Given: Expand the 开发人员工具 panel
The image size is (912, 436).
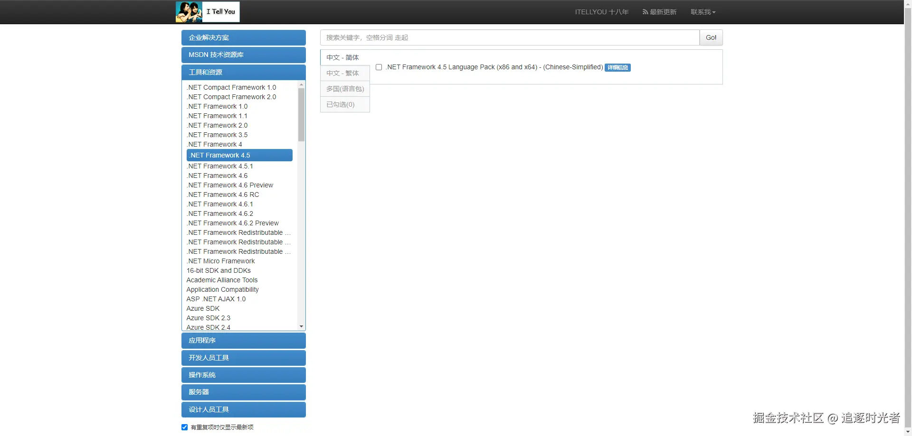Looking at the screenshot, I should [244, 358].
